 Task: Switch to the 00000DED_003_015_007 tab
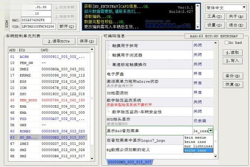(x=129, y=162)
